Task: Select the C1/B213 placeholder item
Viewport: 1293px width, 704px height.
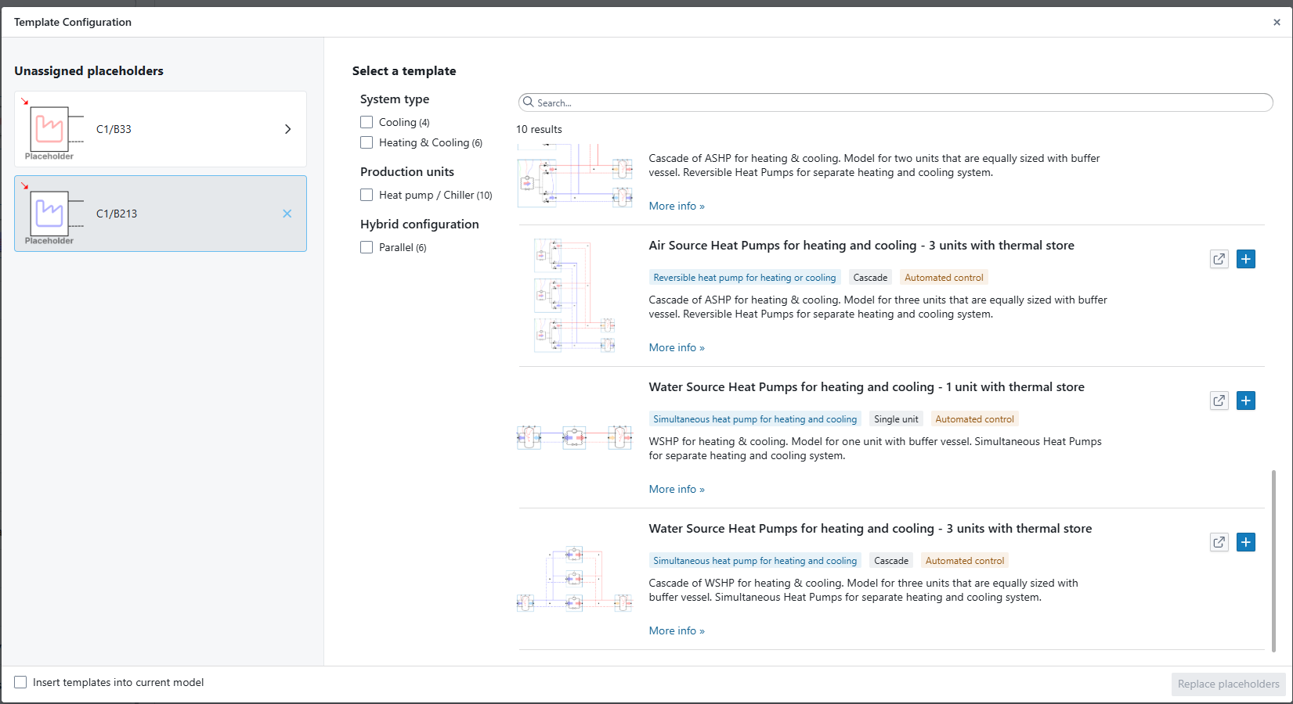Action: (x=157, y=214)
